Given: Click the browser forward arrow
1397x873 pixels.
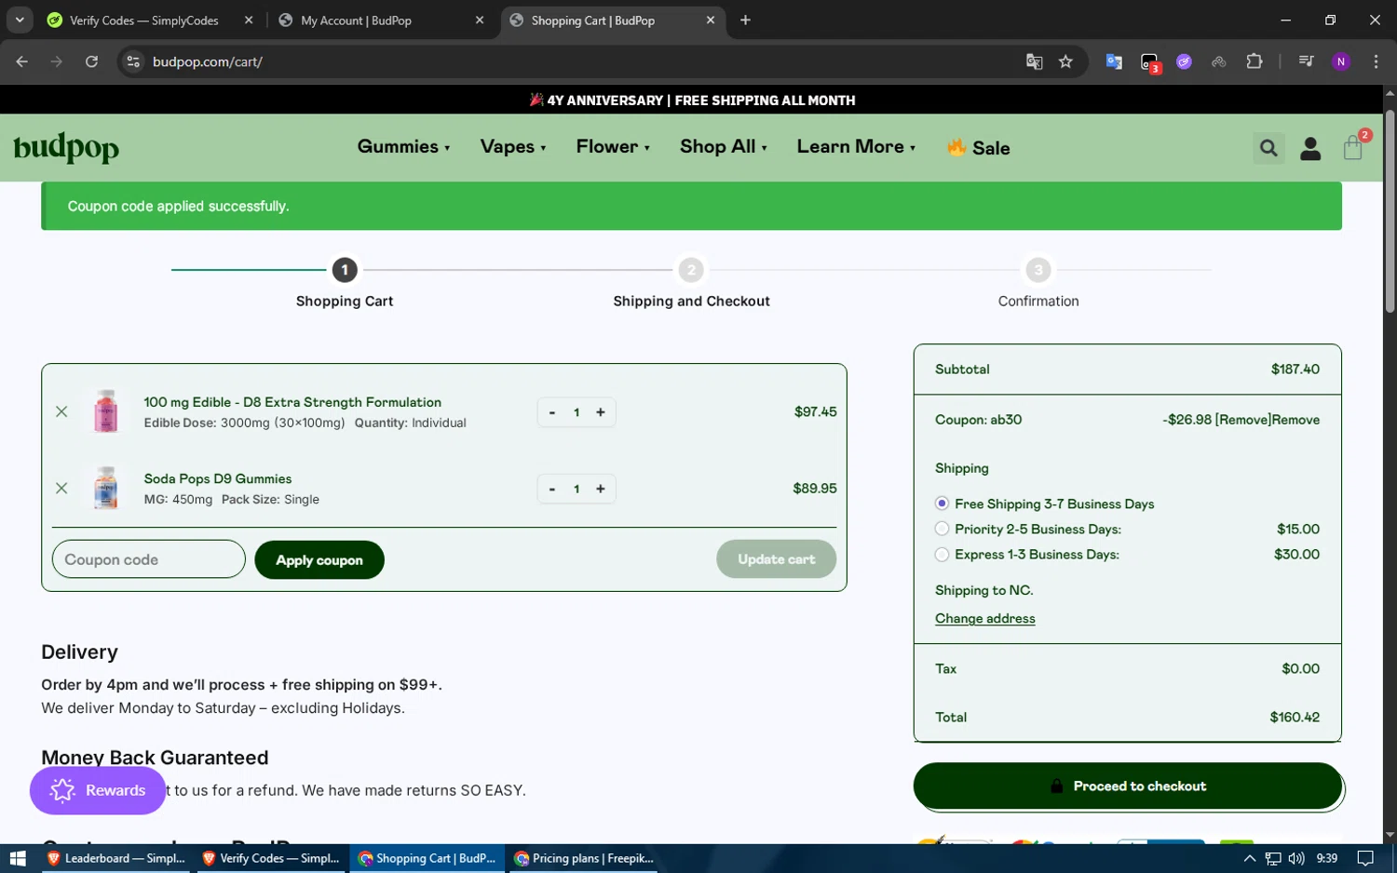Looking at the screenshot, I should click(x=57, y=61).
